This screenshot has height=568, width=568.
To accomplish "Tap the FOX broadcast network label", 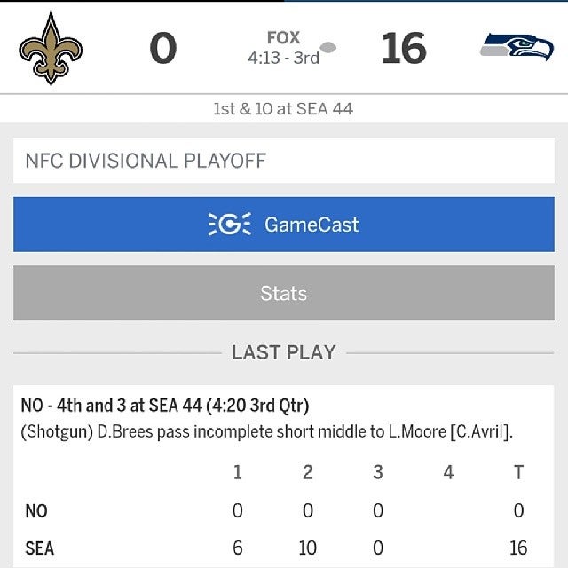I will [x=283, y=38].
